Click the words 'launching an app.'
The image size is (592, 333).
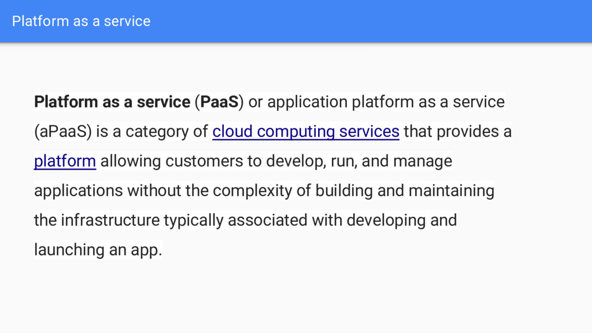click(x=98, y=250)
